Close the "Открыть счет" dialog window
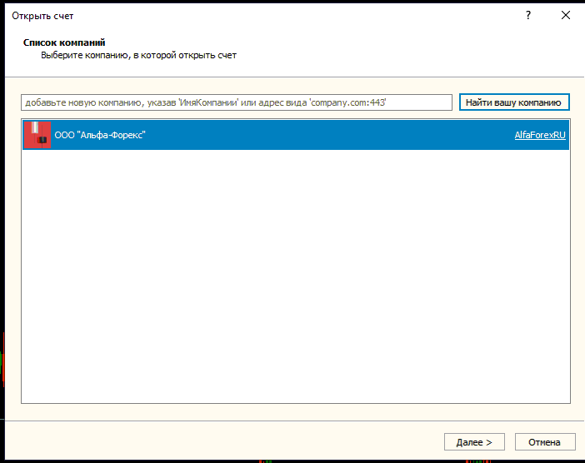 pos(566,16)
